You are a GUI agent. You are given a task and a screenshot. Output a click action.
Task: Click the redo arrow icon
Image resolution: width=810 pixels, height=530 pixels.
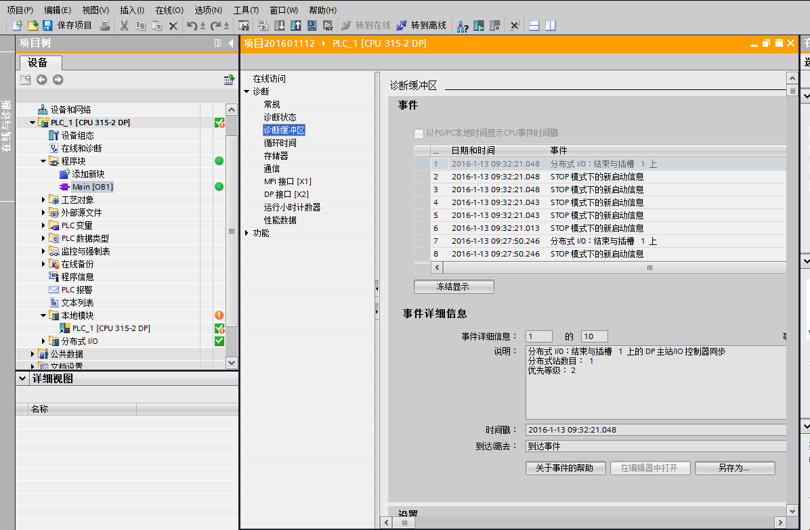pyautogui.click(x=215, y=25)
